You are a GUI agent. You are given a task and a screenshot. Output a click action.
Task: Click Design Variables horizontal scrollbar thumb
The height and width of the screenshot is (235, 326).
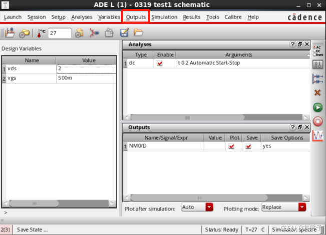tap(34, 203)
